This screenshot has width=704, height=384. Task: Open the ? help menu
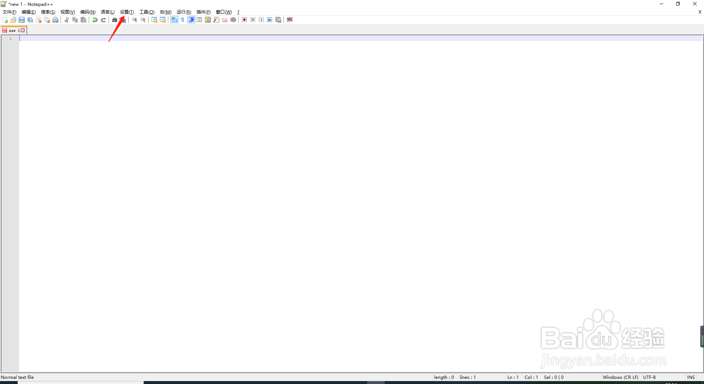(x=238, y=12)
